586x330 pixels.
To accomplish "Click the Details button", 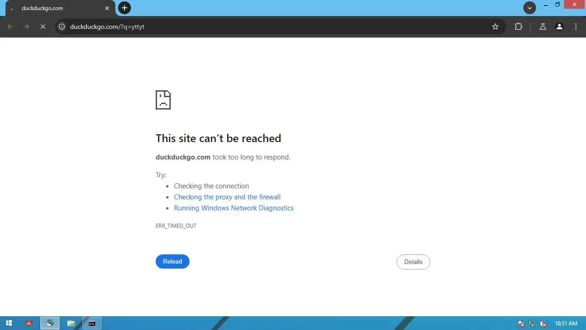I will (413, 262).
